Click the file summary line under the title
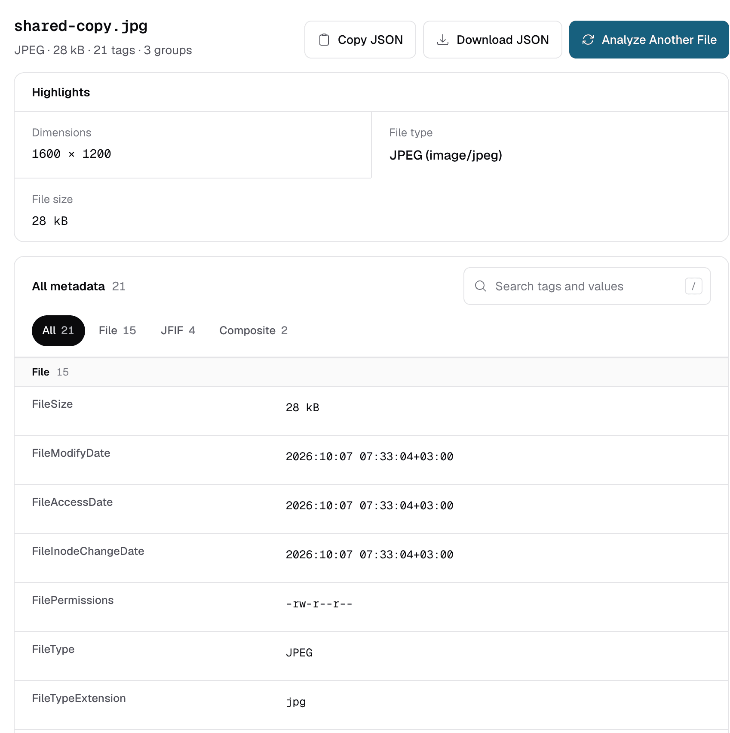730x733 pixels. click(x=103, y=50)
